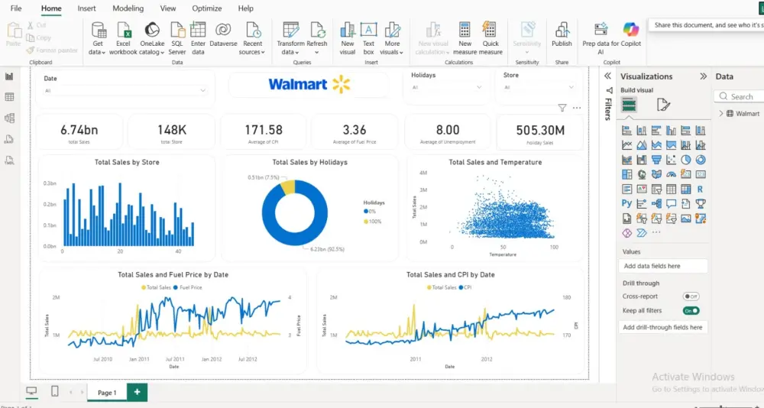Viewport: 764px width, 408px height.
Task: Select the Clustered column chart visual
Action: point(671,131)
